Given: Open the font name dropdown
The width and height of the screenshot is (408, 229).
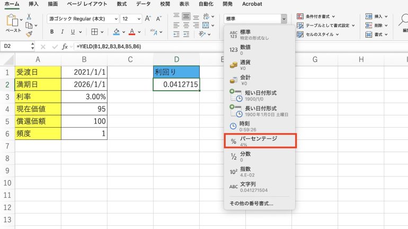Looking at the screenshot, I should (x=116, y=19).
